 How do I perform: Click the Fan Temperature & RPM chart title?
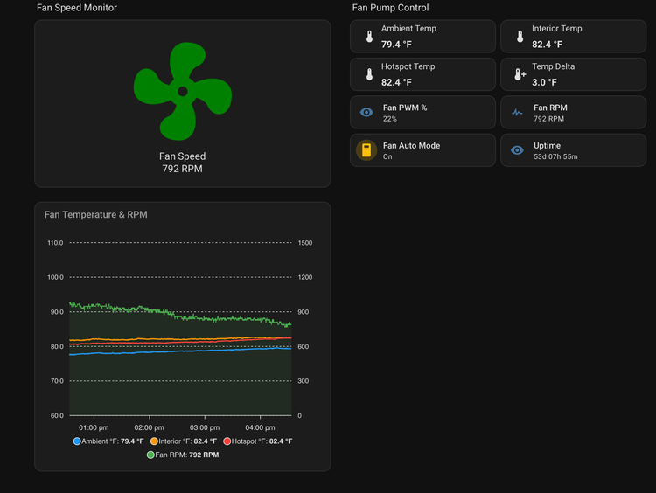[x=96, y=214]
